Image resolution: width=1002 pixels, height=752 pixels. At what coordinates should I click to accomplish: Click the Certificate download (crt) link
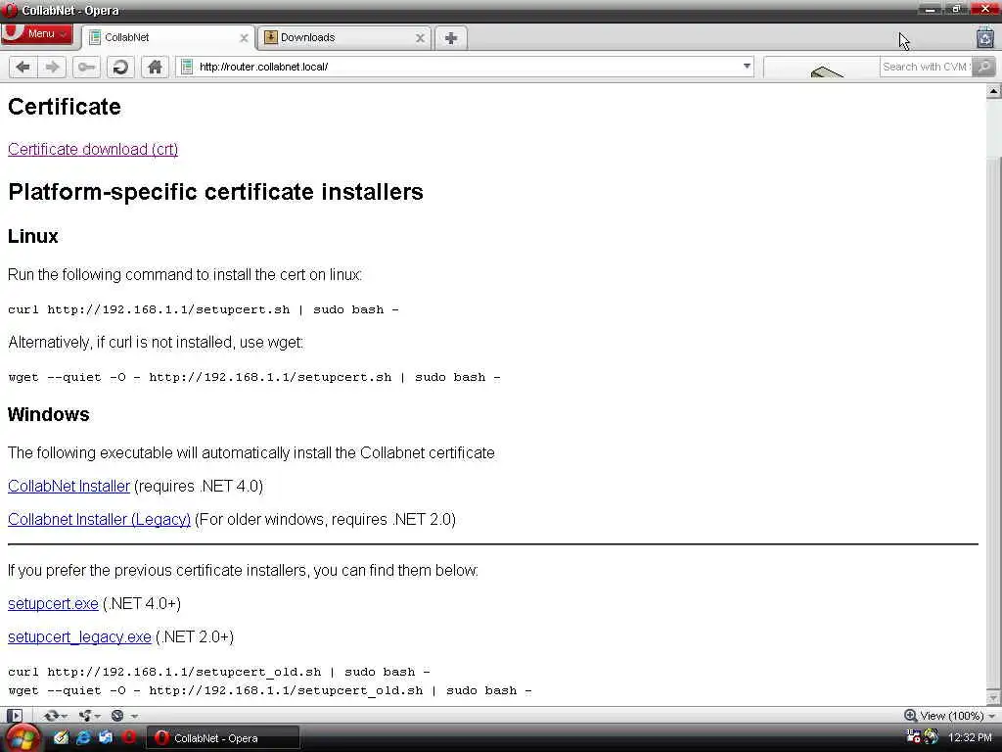[x=93, y=149]
